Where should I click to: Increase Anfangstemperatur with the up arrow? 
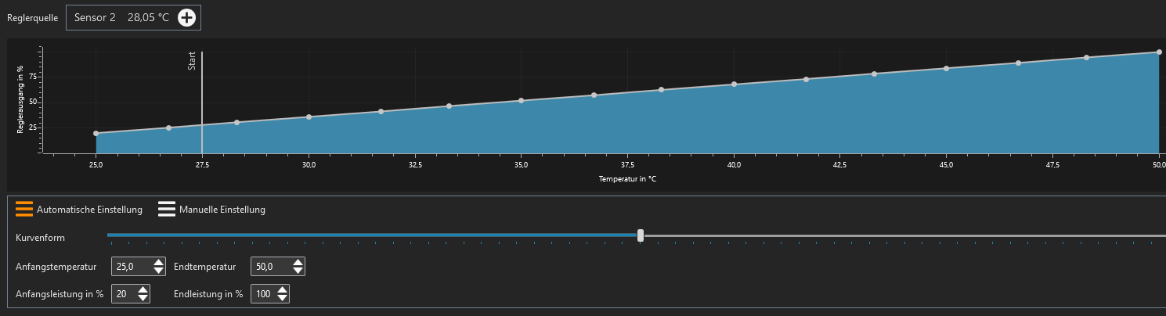159,263
